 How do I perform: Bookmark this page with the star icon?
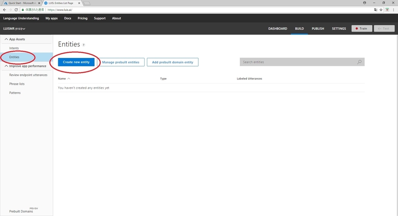381,10
